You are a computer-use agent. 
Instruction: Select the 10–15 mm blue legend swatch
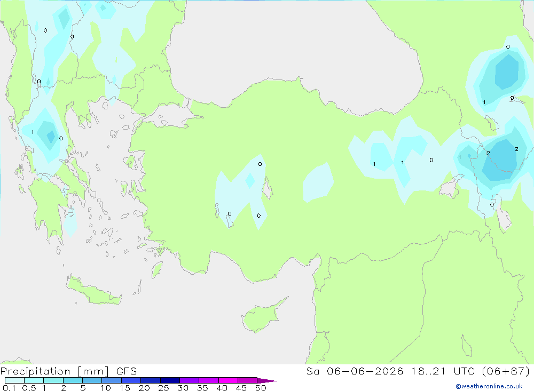[x=112, y=380]
